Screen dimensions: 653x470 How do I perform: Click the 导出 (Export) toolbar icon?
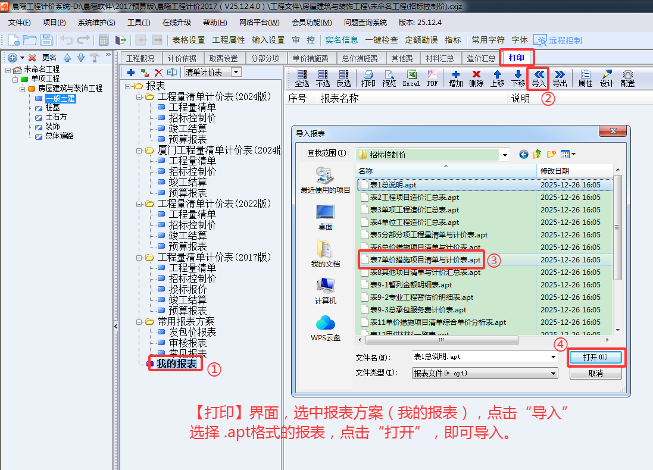coord(560,78)
